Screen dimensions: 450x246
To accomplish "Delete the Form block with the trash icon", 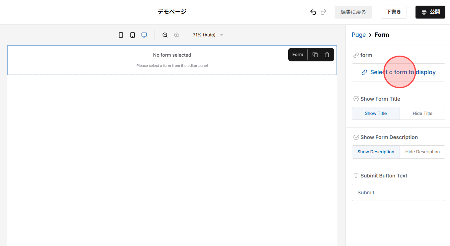I will [327, 54].
